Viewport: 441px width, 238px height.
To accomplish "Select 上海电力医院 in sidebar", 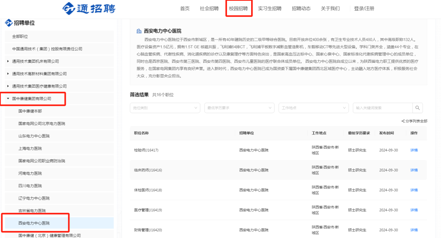I will point(59,148).
